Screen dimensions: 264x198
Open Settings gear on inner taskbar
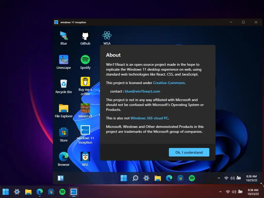point(146,178)
